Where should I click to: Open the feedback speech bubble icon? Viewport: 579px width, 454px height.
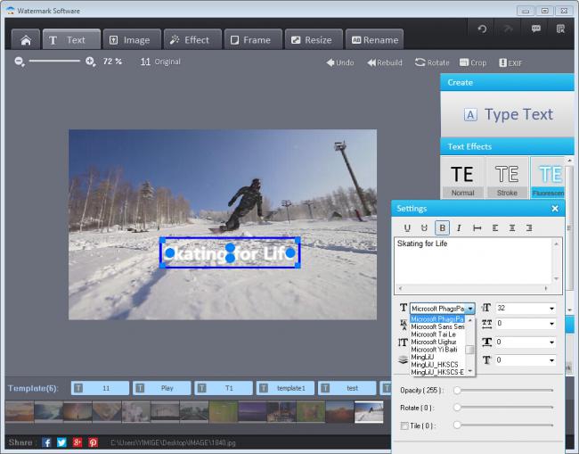tap(535, 29)
